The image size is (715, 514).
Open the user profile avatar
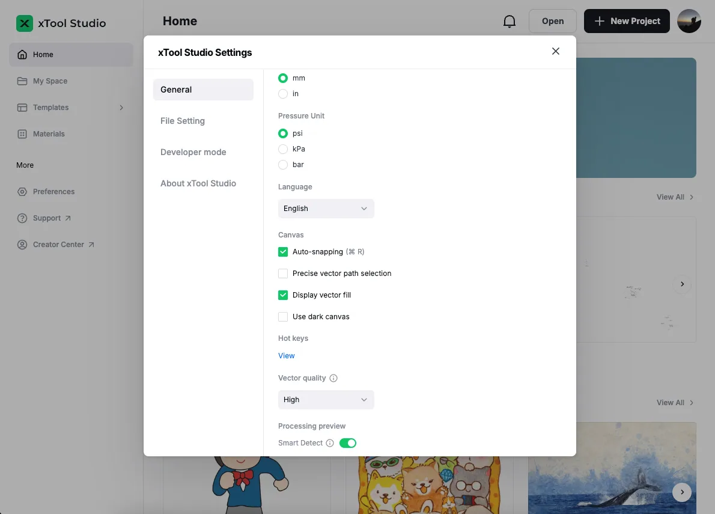(x=689, y=21)
